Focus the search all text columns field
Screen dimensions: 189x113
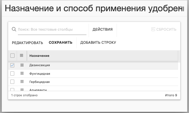tap(52, 29)
